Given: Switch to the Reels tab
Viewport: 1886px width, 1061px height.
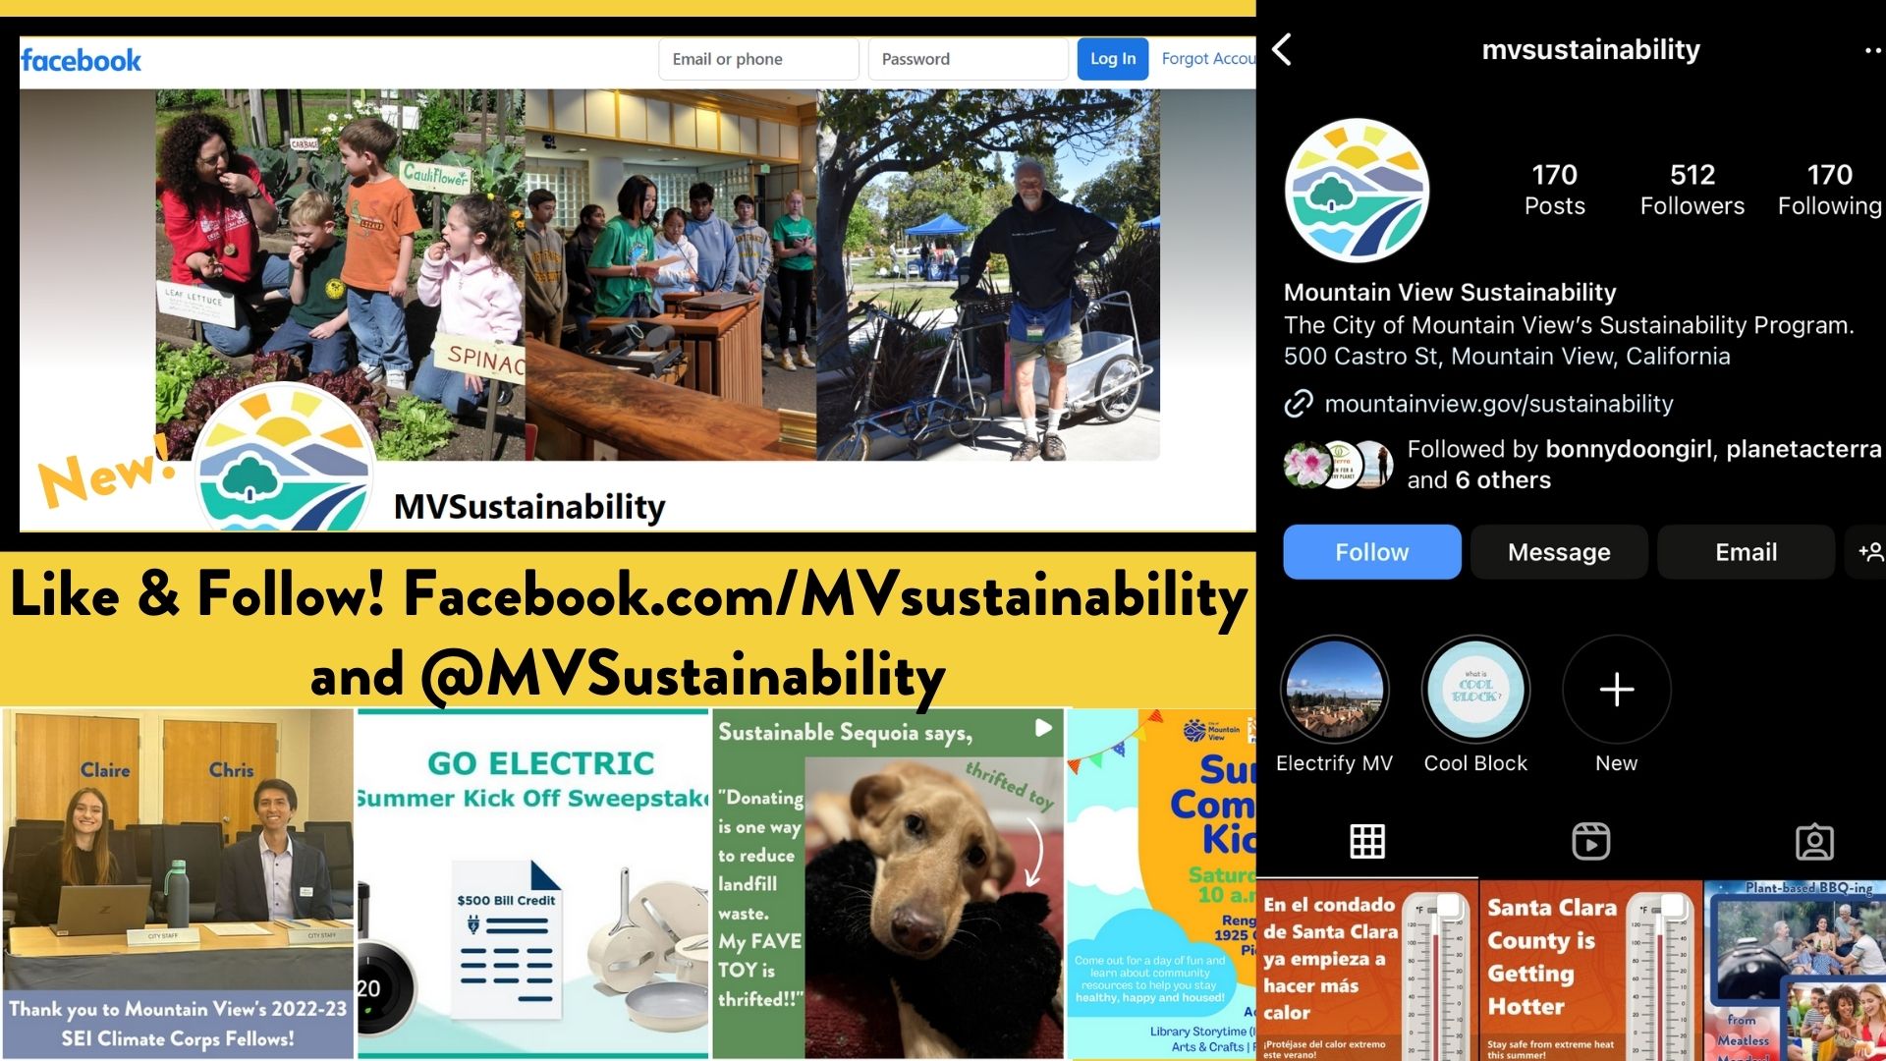Looking at the screenshot, I should click(1590, 841).
